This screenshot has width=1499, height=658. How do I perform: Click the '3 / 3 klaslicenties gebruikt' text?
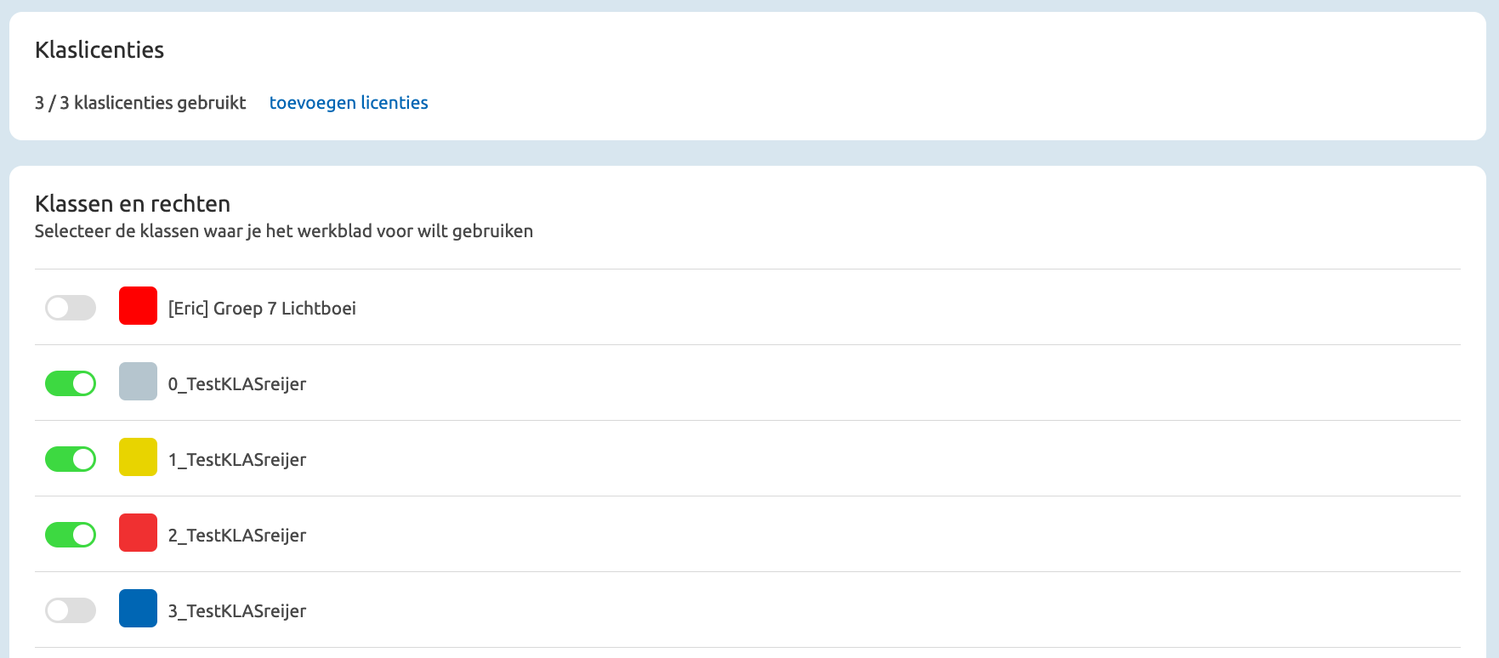pyautogui.click(x=140, y=103)
